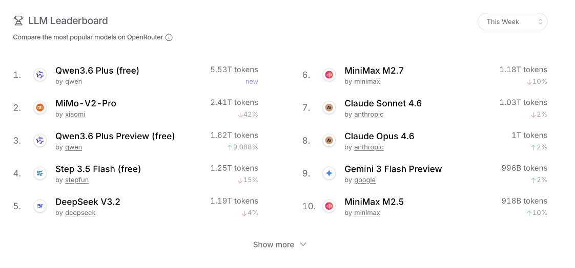Click the StepFun logo beside Step 3.5 Flash

[x=40, y=173]
